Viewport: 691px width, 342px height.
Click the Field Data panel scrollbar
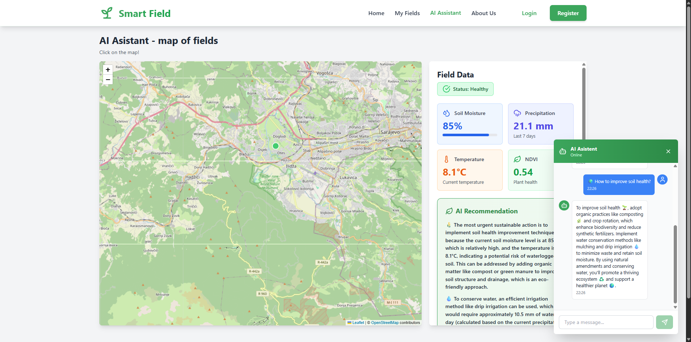tap(584, 104)
